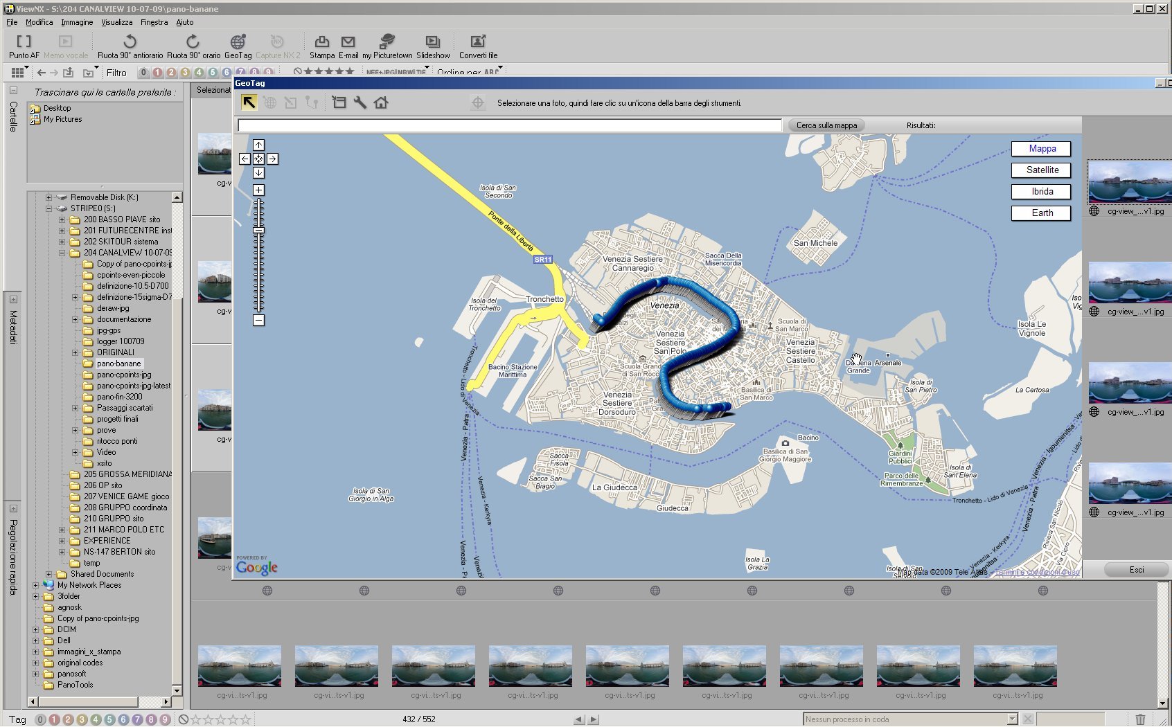
Task: Switch map to Earth view
Action: coord(1041,213)
